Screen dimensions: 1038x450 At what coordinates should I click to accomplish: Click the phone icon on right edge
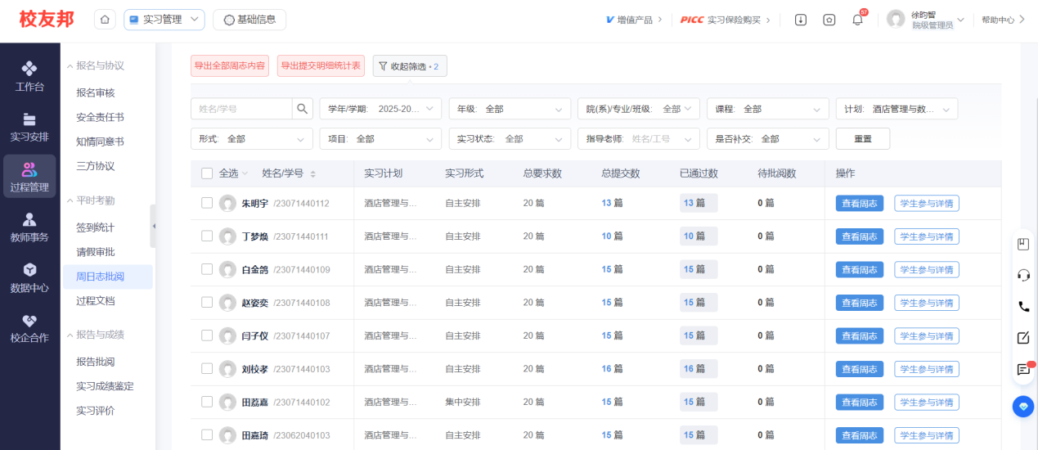point(1023,307)
